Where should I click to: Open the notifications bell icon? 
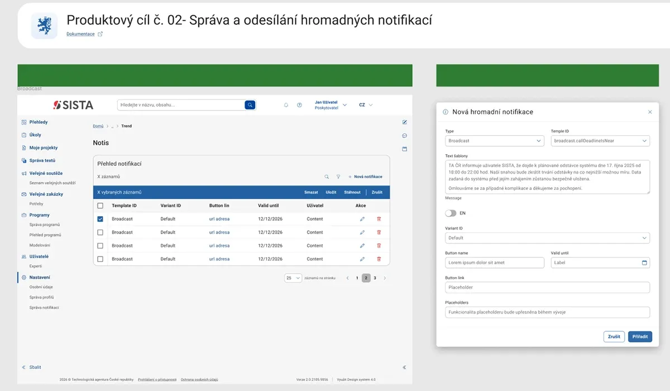click(286, 105)
